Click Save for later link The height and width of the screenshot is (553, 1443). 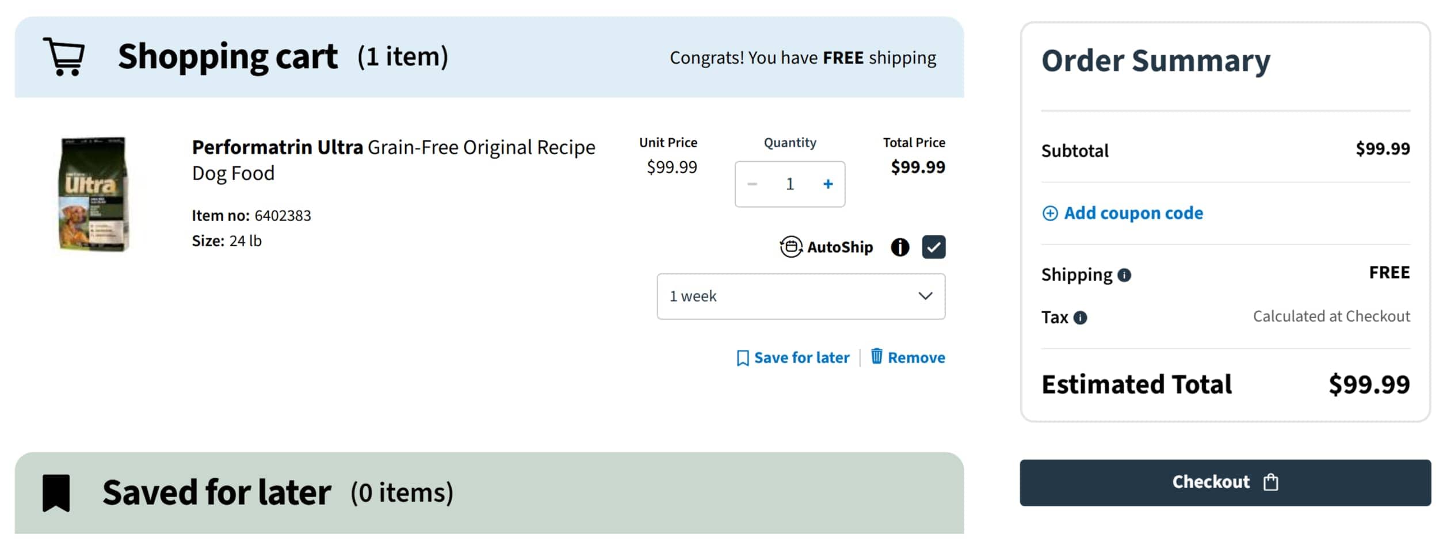tap(801, 358)
